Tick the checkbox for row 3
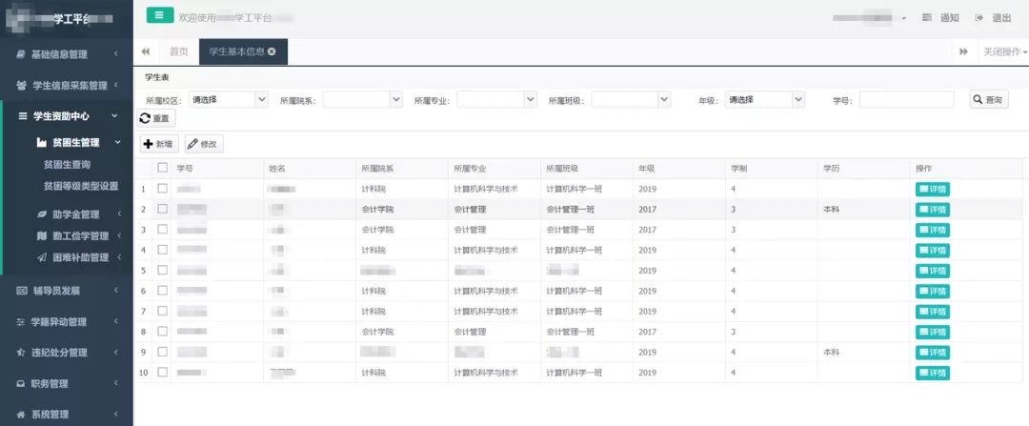The width and height of the screenshot is (1029, 426). tap(163, 229)
